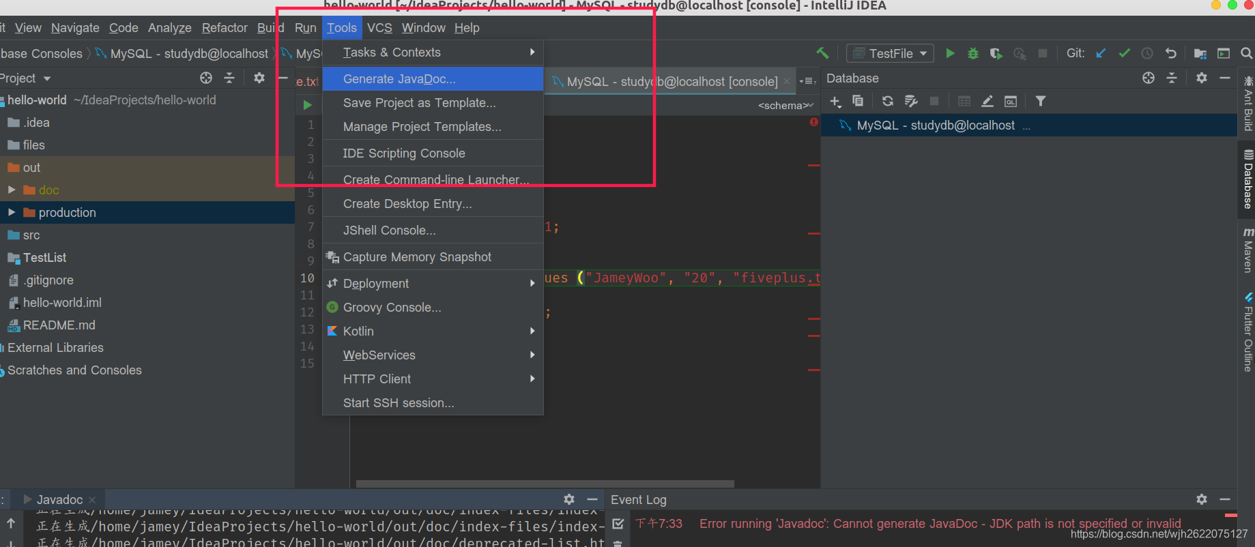The image size is (1255, 547).
Task: Open the Analyze menu
Action: pyautogui.click(x=169, y=28)
